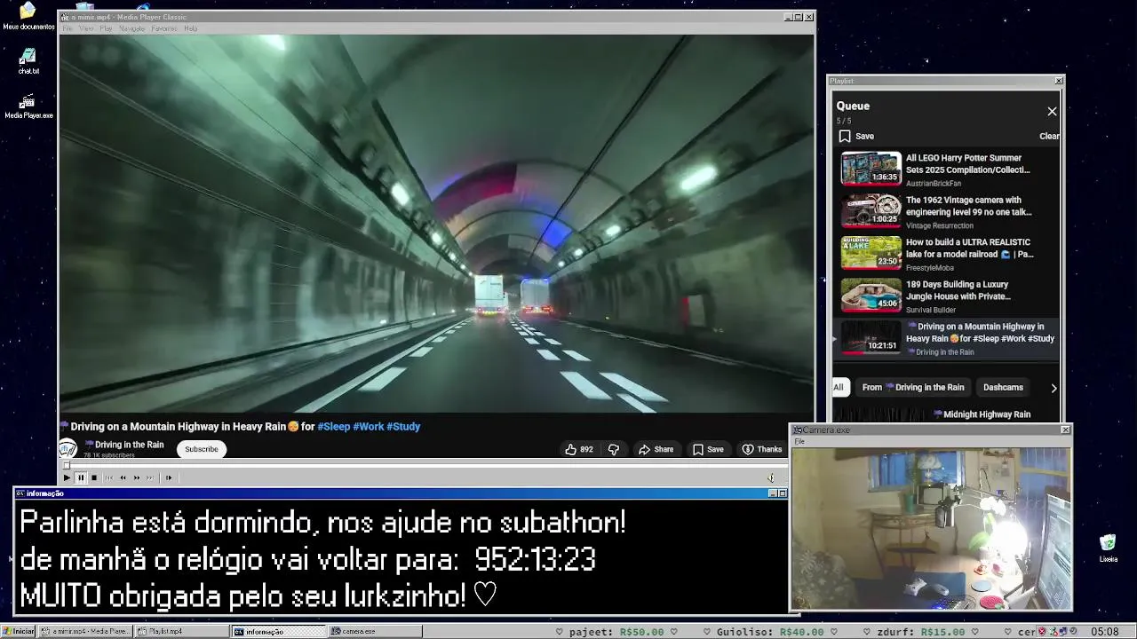
Task: Expand more filter chips with right arrow
Action: [x=1054, y=388]
